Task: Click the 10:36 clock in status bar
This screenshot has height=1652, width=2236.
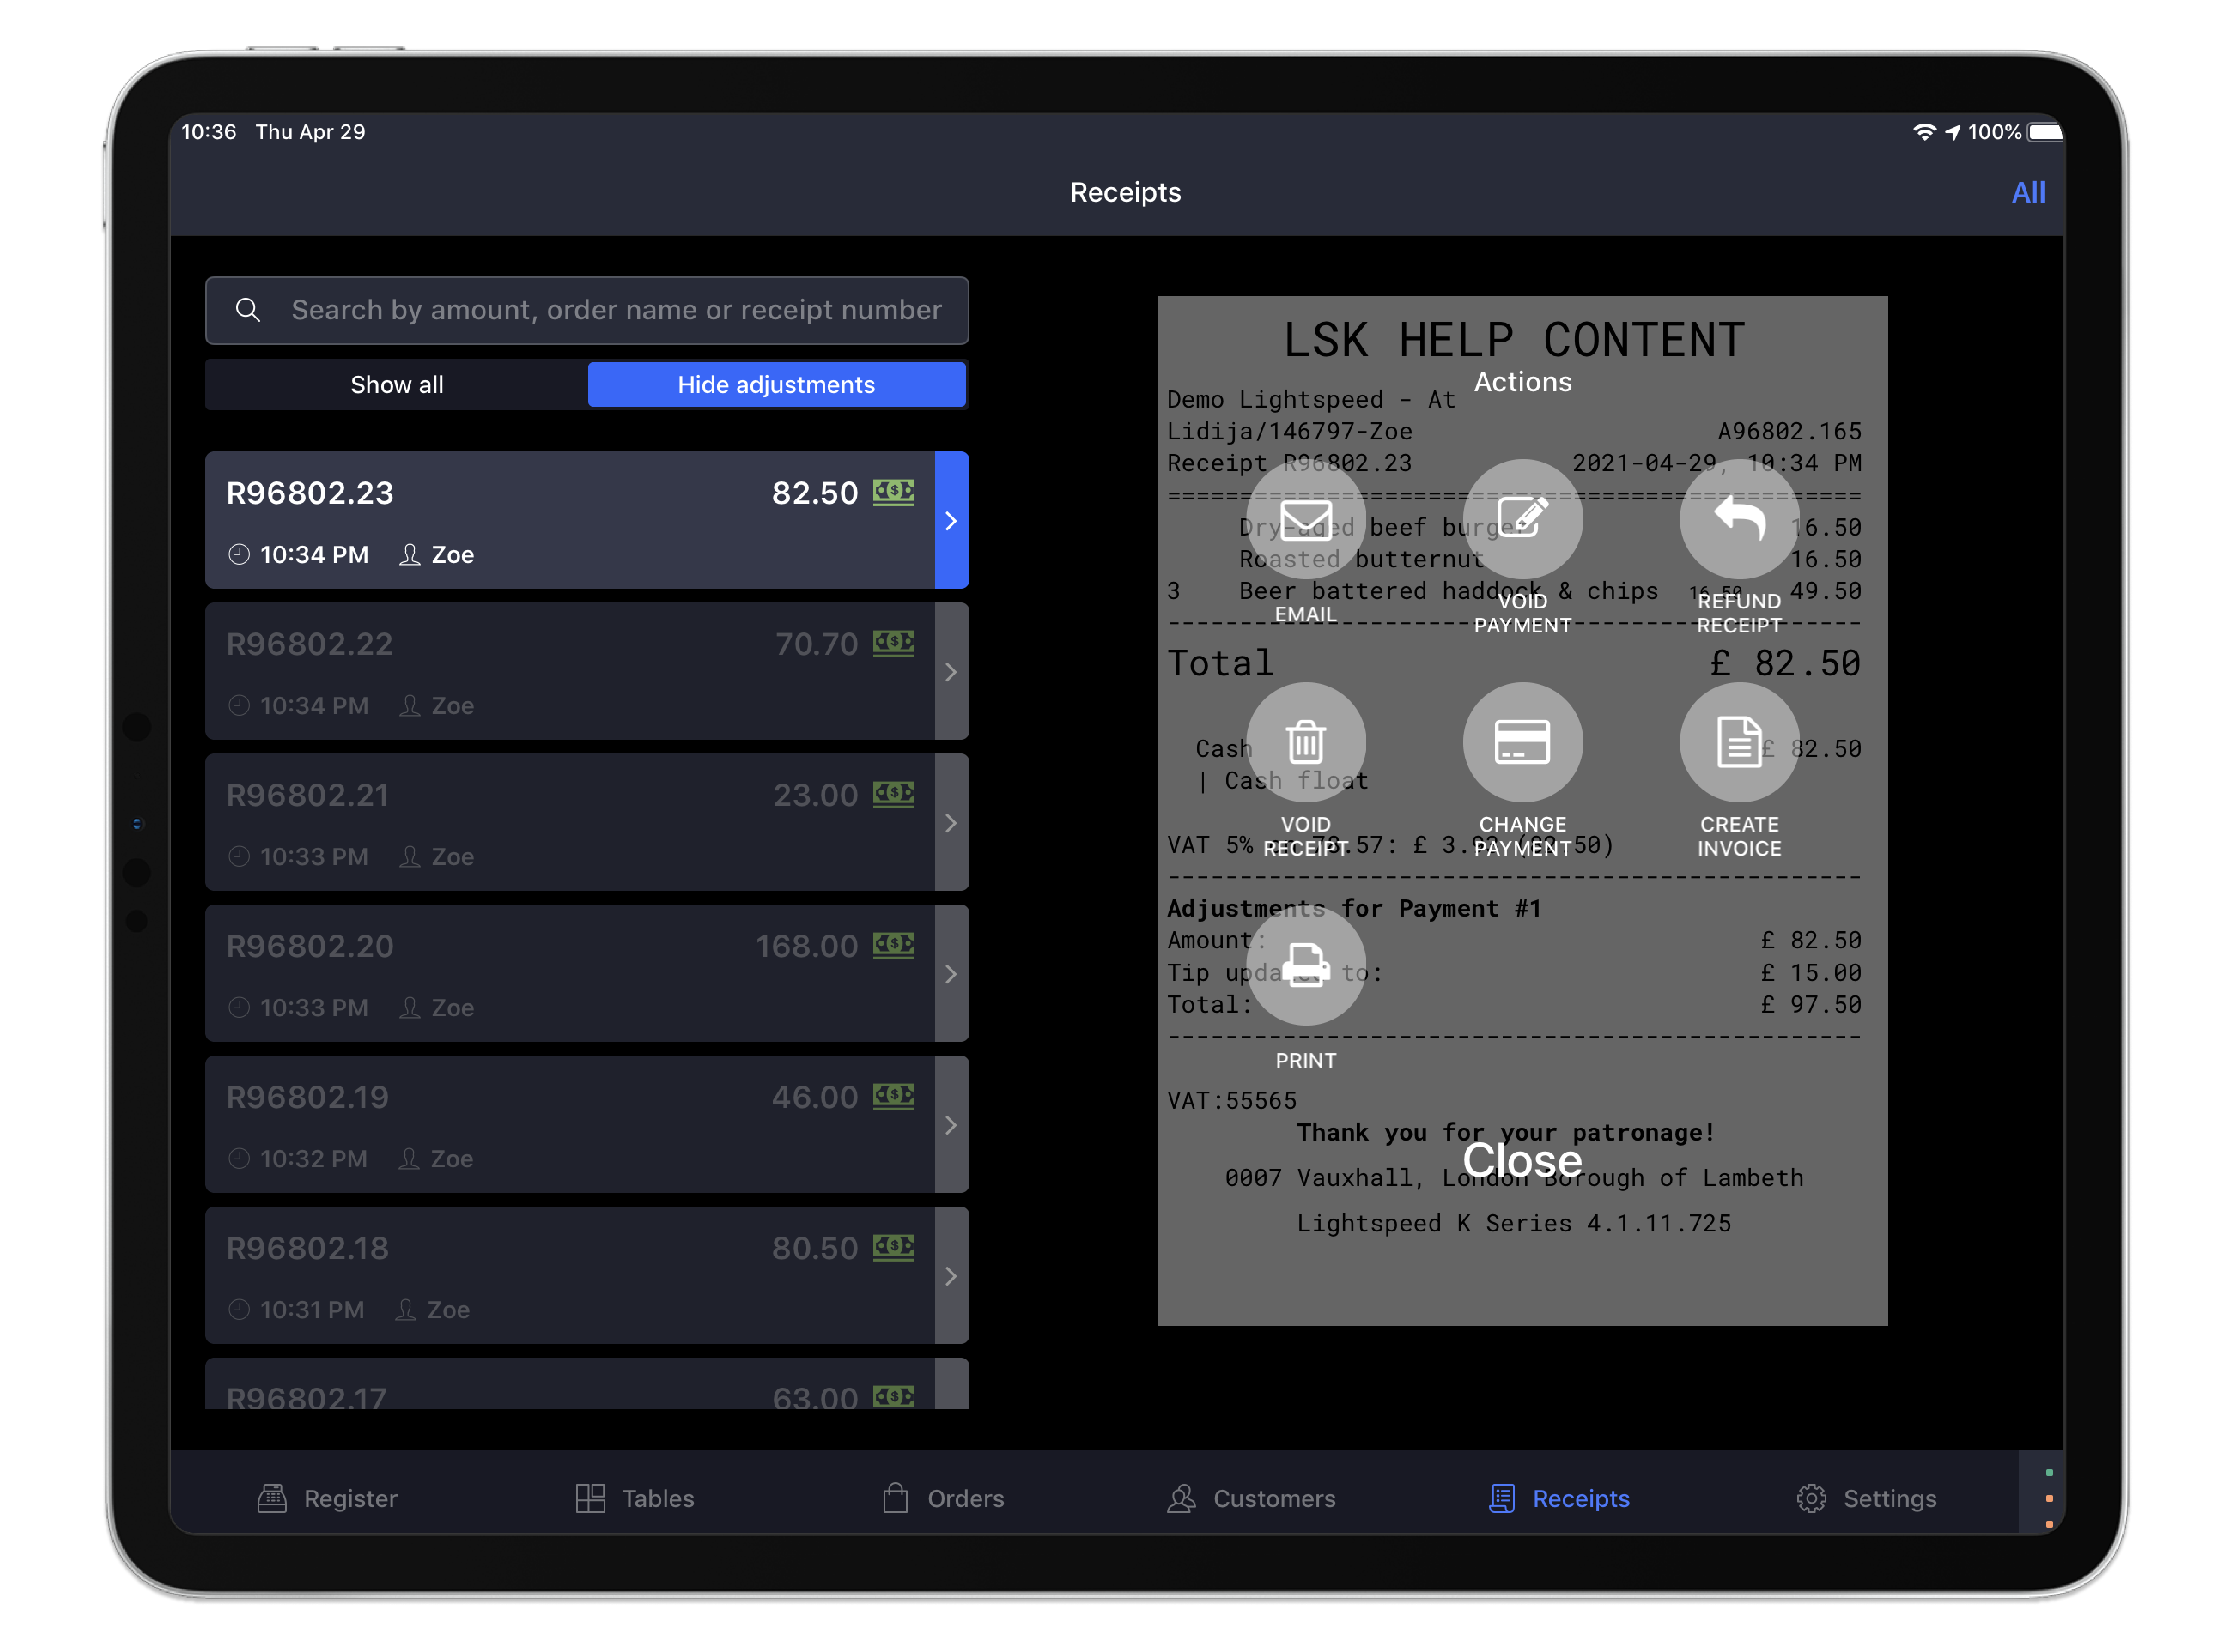Action: 209,132
